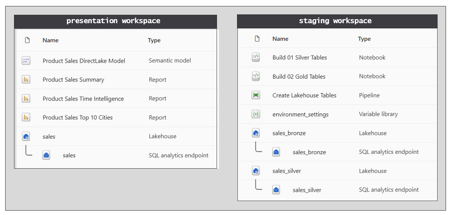Click the 'Lakehouse' type of sales_bronze
450x215 pixels.
click(x=373, y=133)
